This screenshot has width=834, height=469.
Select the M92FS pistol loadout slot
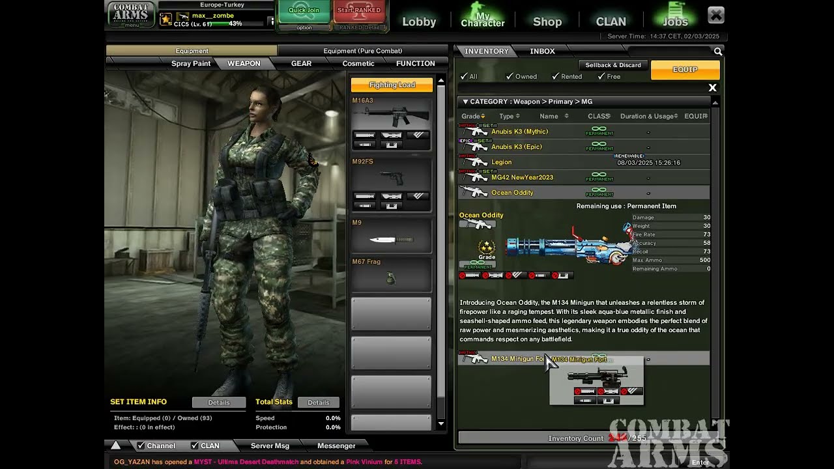392,185
